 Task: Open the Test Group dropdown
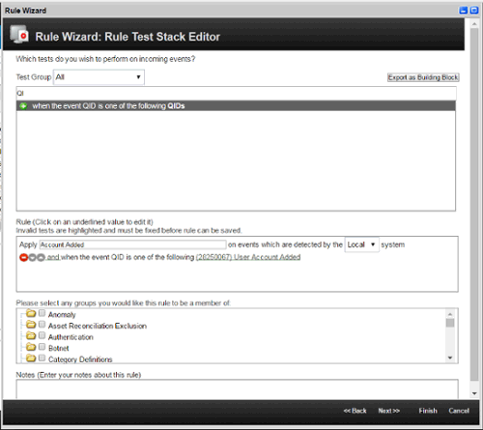[x=99, y=77]
